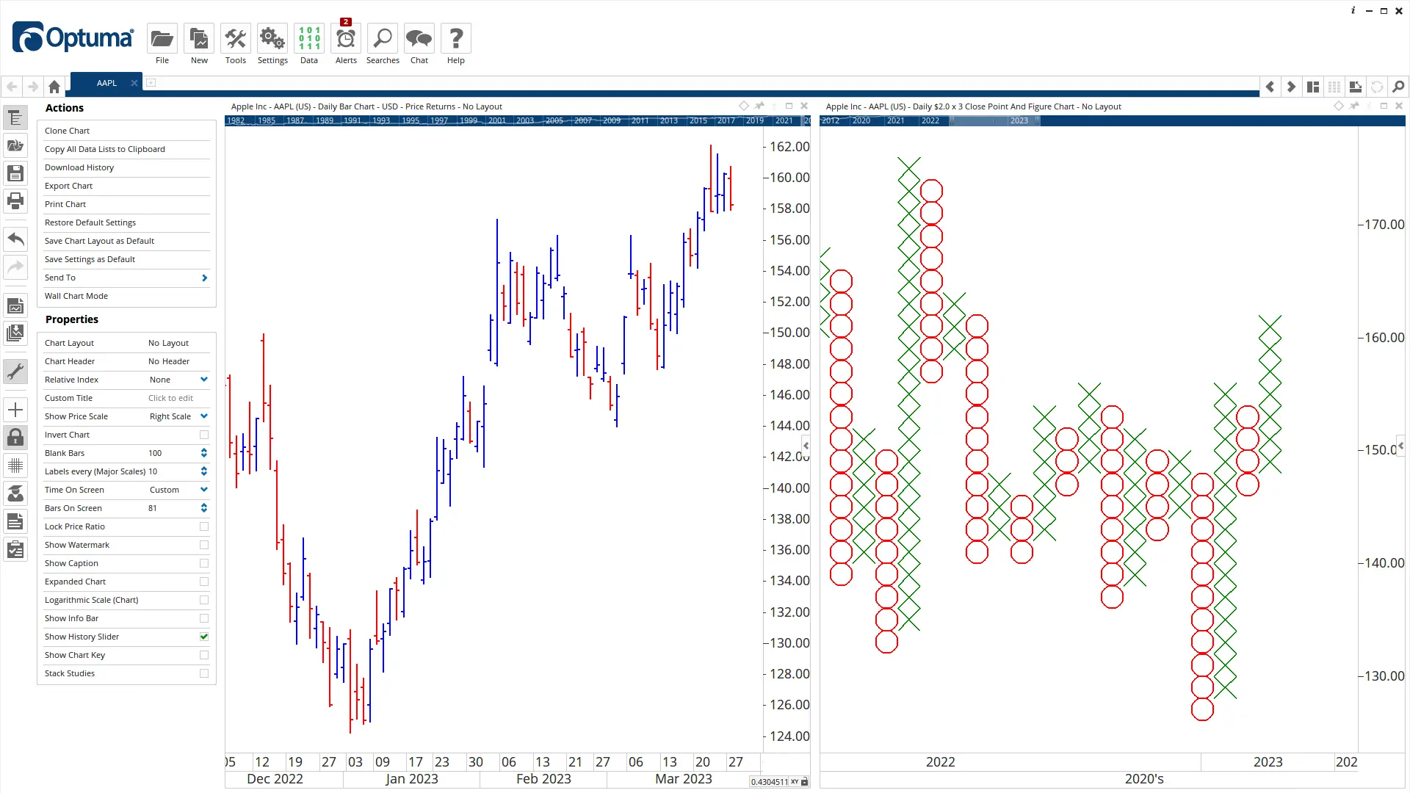Click Save Settings as Default
The image size is (1410, 793).
point(90,259)
